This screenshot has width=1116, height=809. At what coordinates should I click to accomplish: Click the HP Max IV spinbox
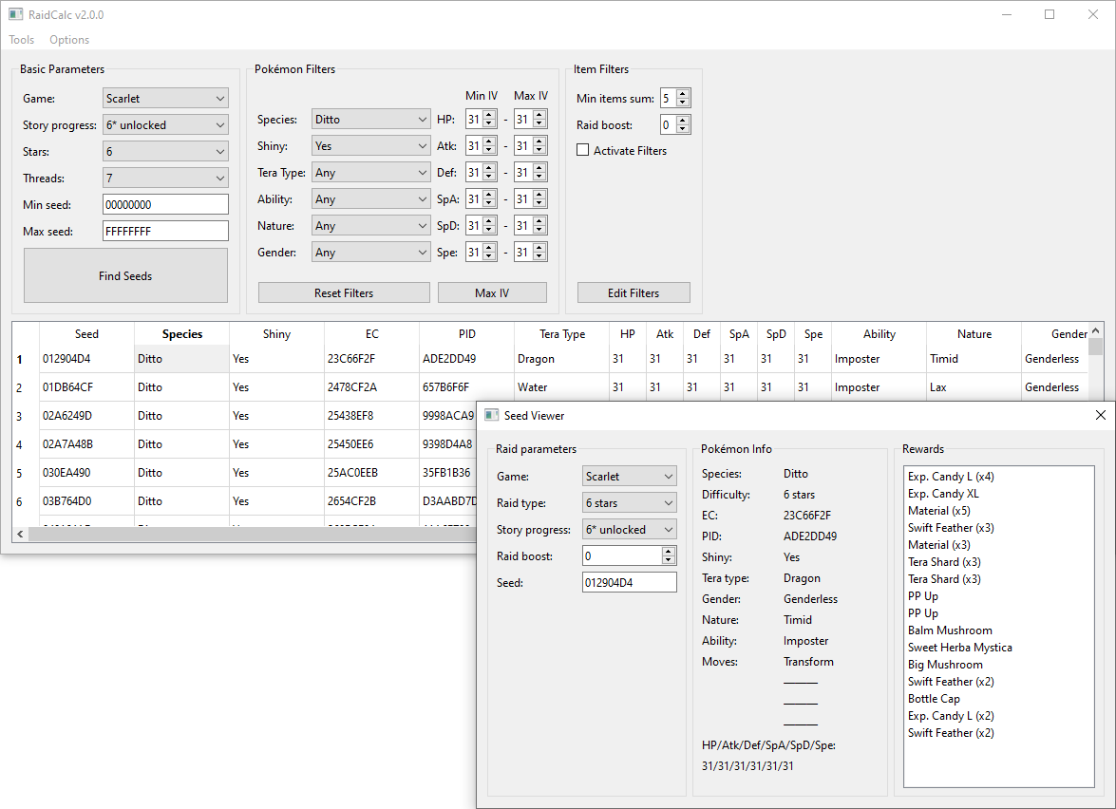[x=530, y=119]
